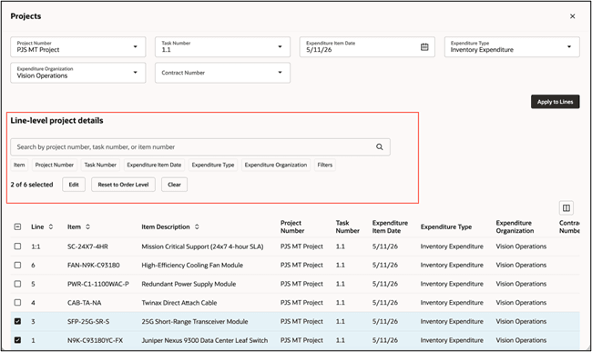Viewport: 592px width, 352px height.
Task: Open the Filters chip
Action: point(325,165)
